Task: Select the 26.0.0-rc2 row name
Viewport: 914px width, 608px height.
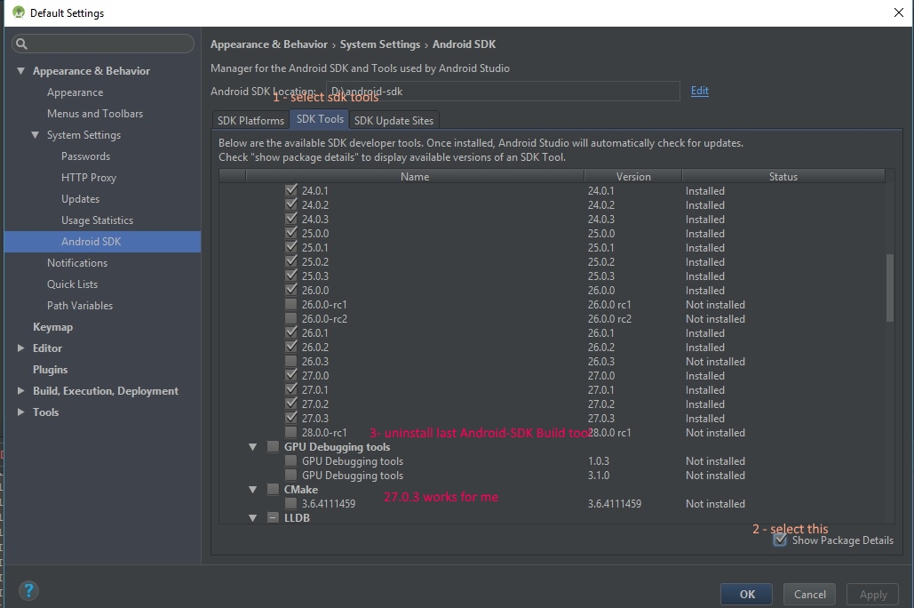Action: pos(325,318)
